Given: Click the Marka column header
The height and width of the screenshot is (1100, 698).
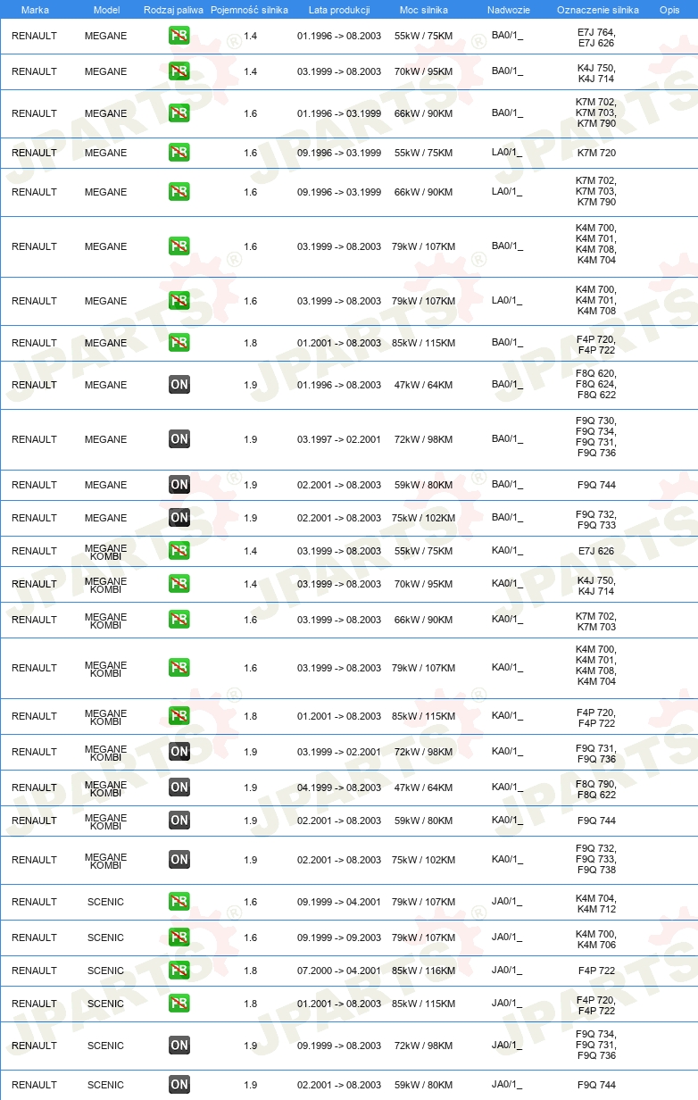Looking at the screenshot, I should pyautogui.click(x=35, y=10).
